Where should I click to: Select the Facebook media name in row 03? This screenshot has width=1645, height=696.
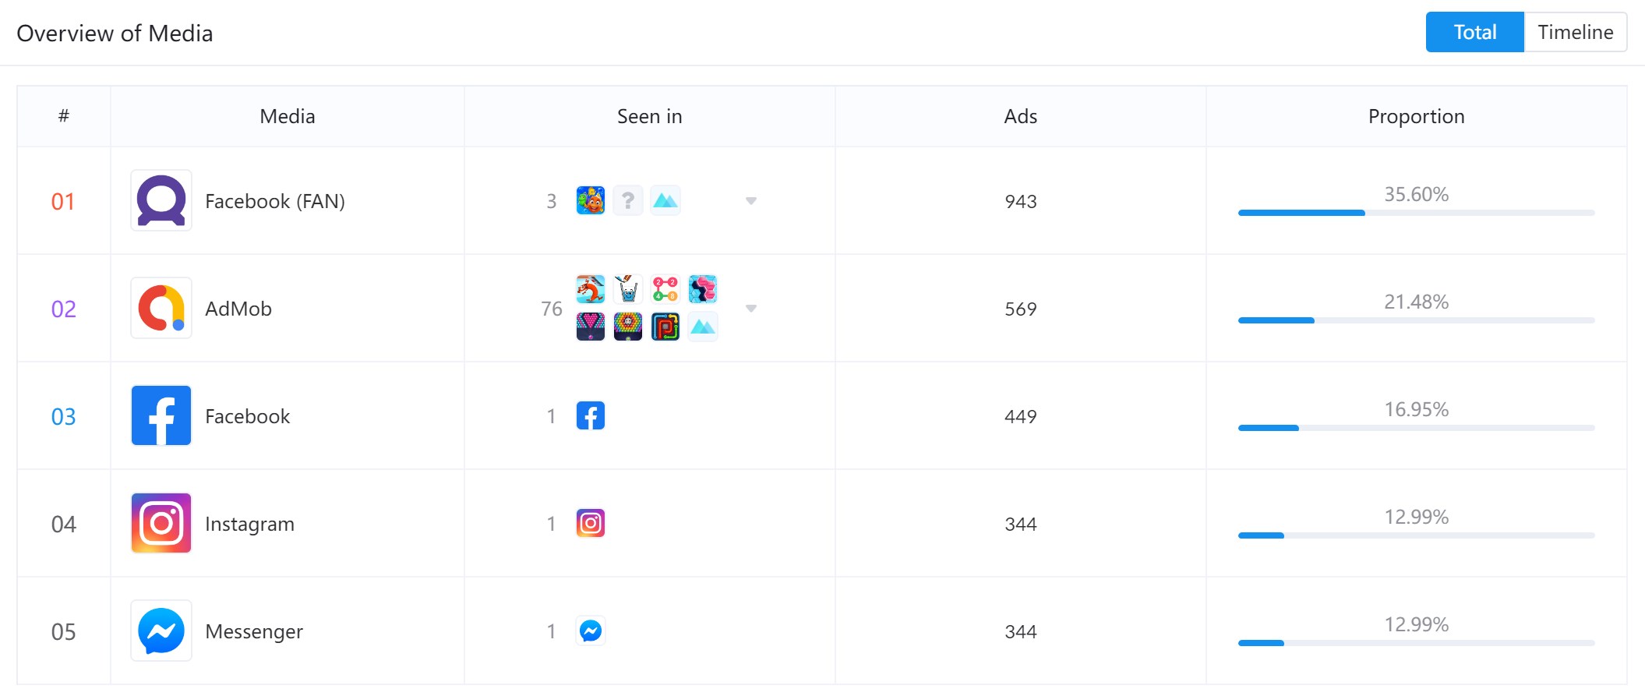248,416
